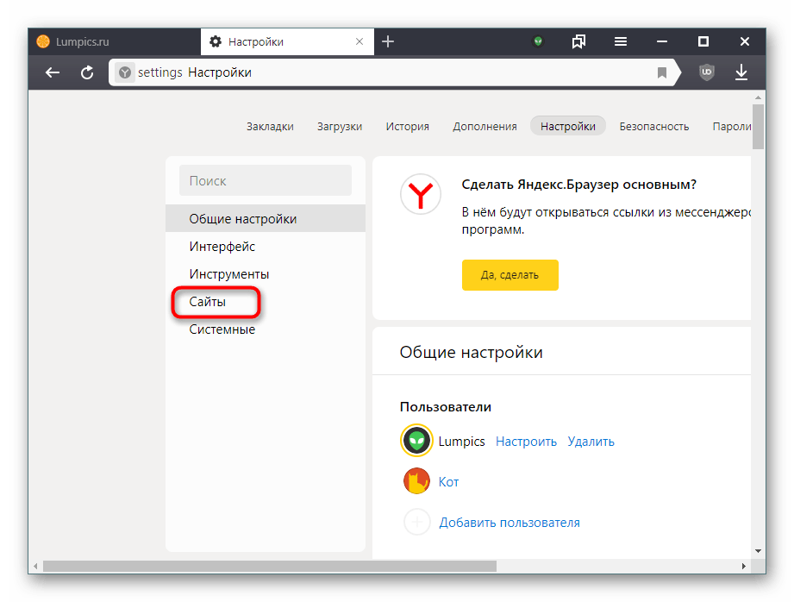Click Добавить пользователя link

click(510, 523)
